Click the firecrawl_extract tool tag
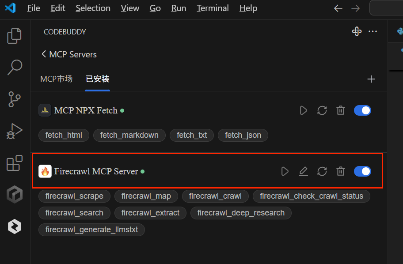The height and width of the screenshot is (264, 403). pyautogui.click(x=150, y=213)
